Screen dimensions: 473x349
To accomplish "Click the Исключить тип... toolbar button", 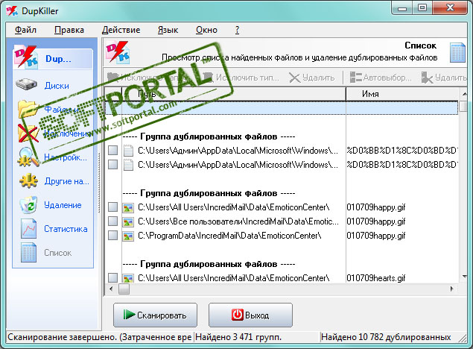I will (241, 78).
